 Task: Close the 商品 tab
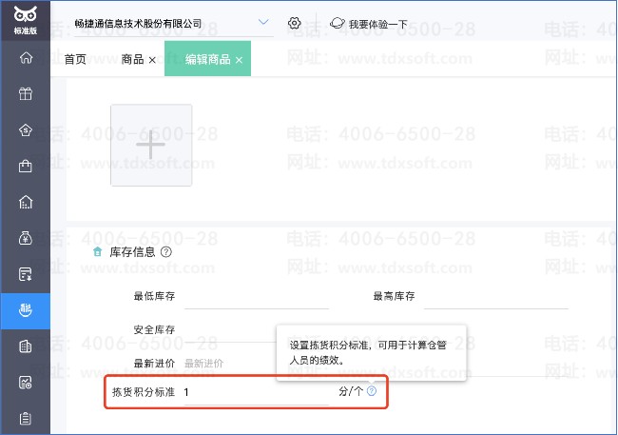point(152,60)
